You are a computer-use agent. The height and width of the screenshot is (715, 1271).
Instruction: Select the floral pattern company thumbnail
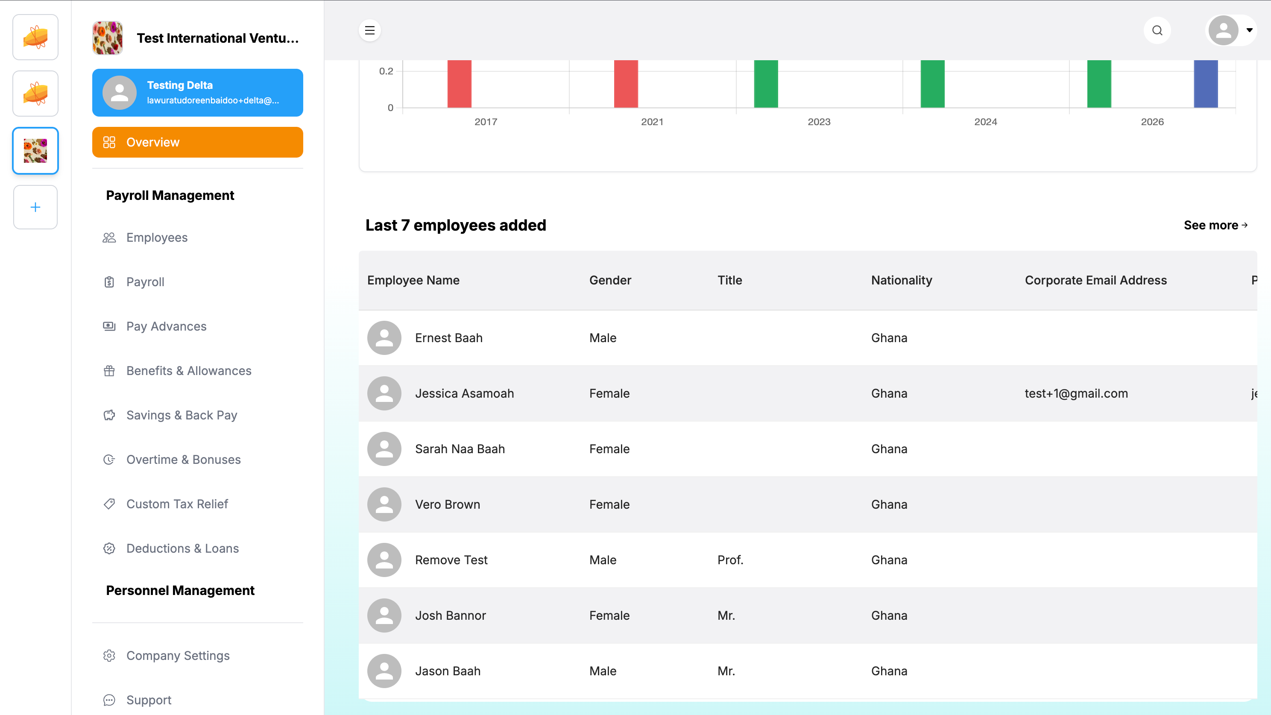coord(35,150)
